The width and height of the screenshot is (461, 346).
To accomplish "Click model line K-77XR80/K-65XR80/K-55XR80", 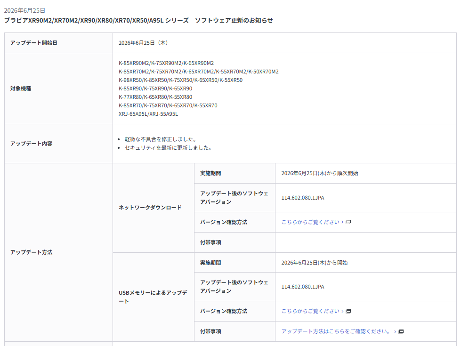I will pyautogui.click(x=155, y=97).
